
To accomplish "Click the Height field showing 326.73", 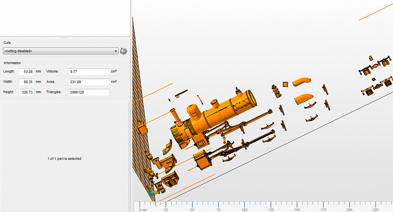I will [x=26, y=92].
